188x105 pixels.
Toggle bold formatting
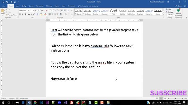[20, 14]
